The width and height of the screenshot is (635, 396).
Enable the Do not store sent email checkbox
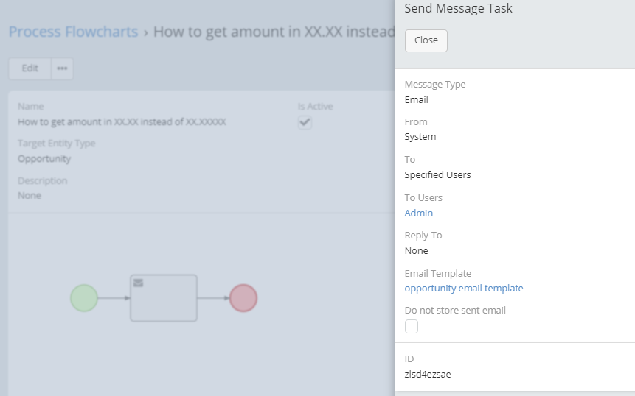tap(412, 326)
